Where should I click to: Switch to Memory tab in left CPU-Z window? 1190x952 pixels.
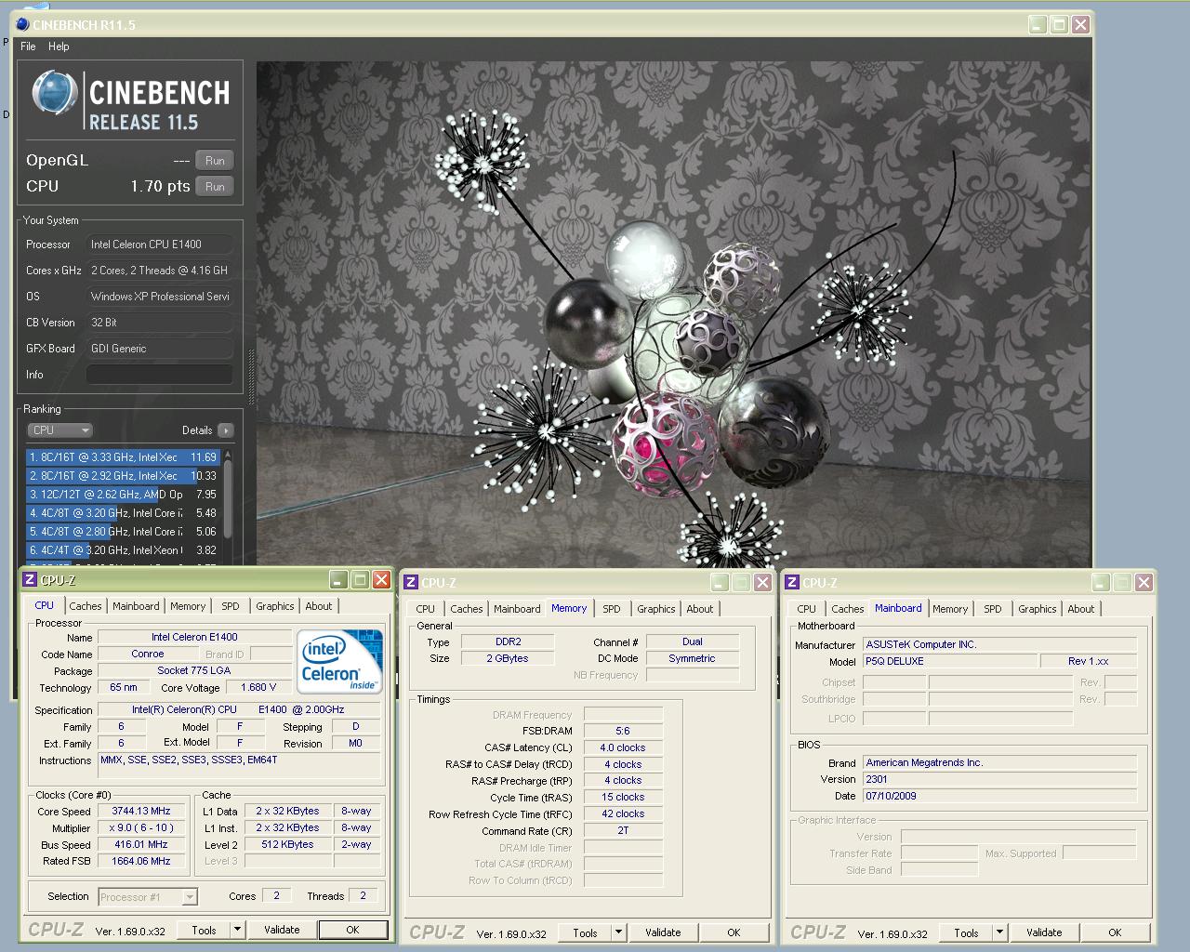point(188,606)
